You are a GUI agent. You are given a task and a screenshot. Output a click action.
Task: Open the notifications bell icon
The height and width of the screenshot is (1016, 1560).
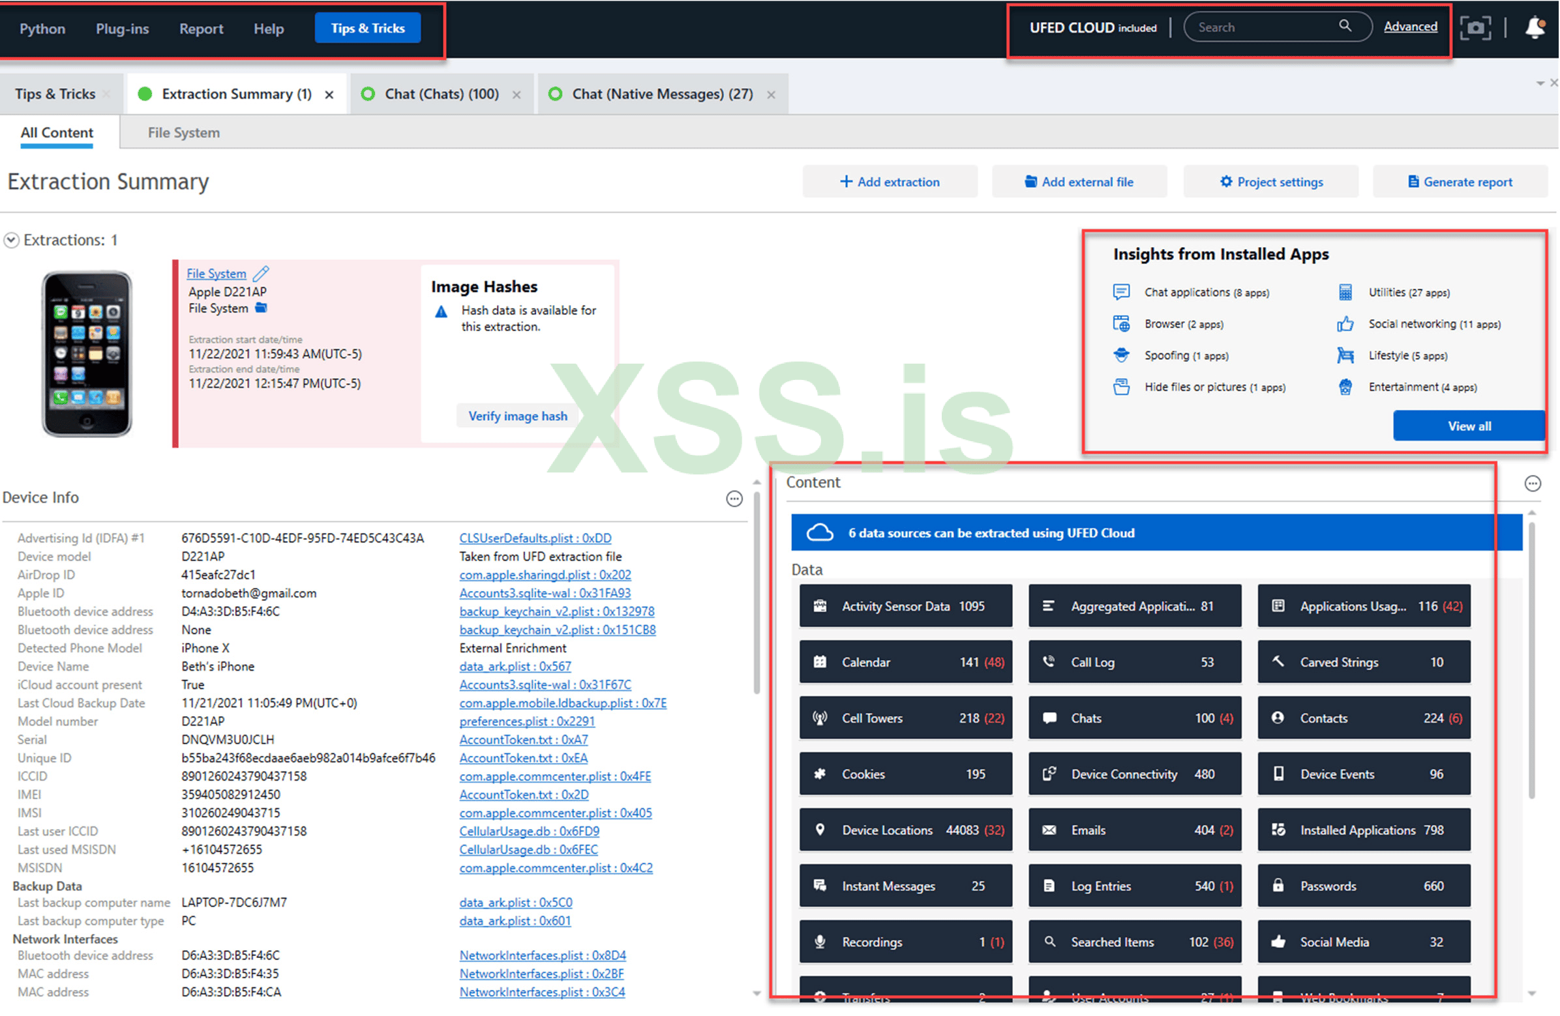pyautogui.click(x=1535, y=27)
